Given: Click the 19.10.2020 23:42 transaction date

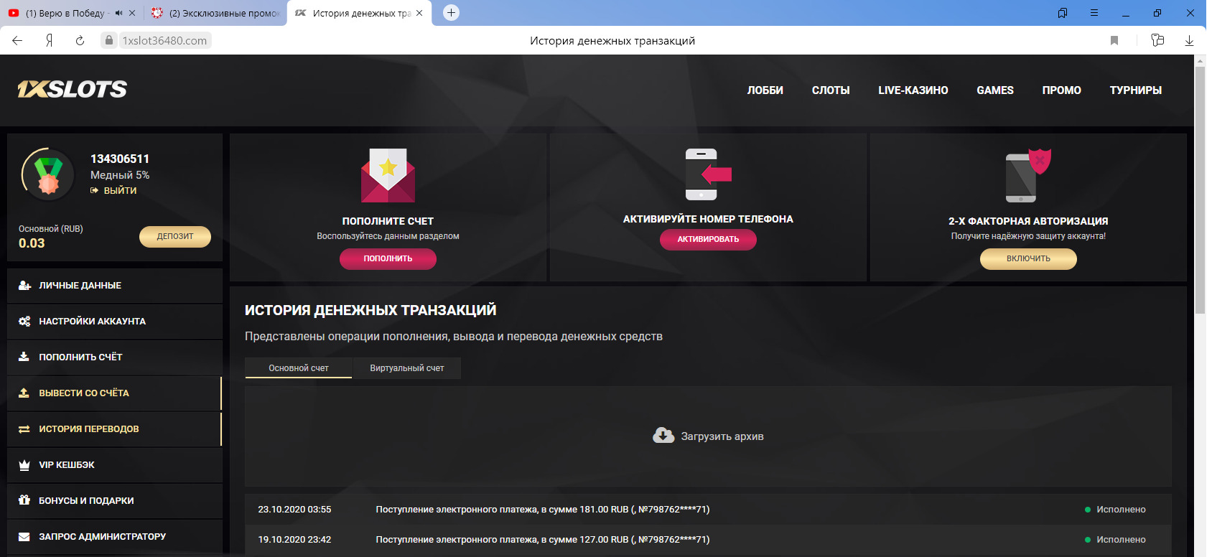Looking at the screenshot, I should pos(294,540).
